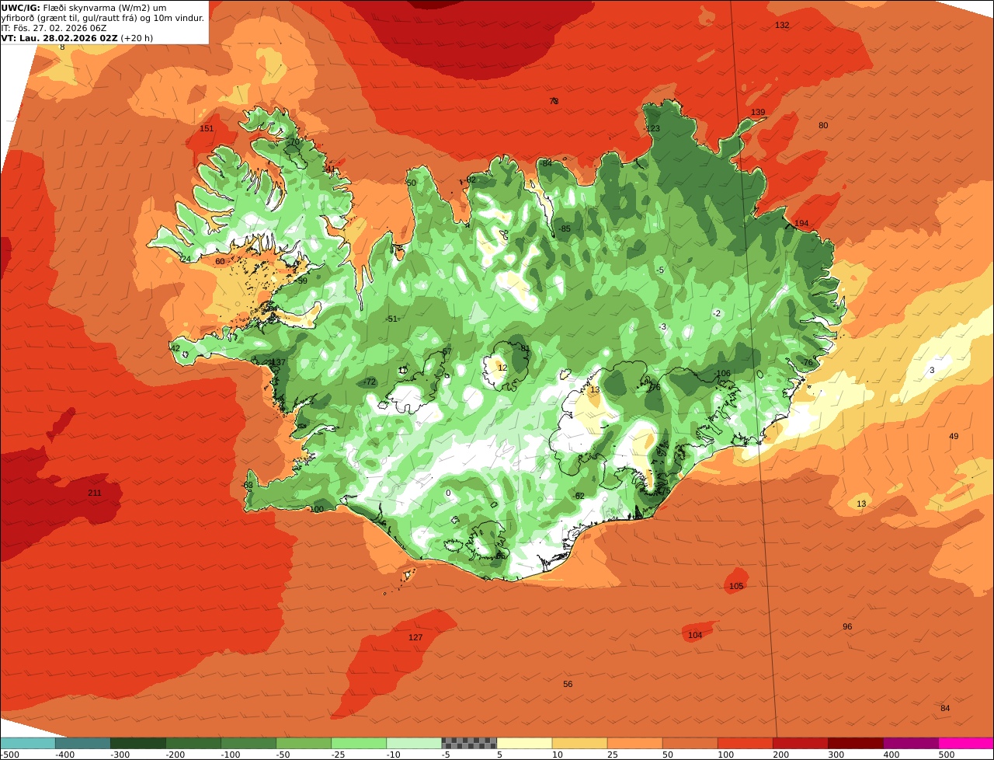Click the legend tick label 400

click(891, 755)
